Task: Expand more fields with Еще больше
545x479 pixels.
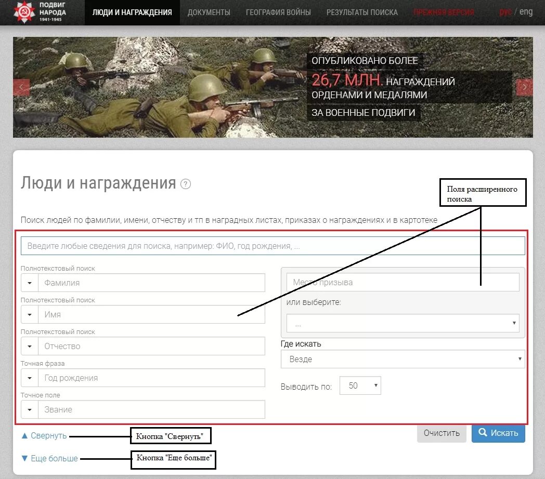Action: (50, 459)
